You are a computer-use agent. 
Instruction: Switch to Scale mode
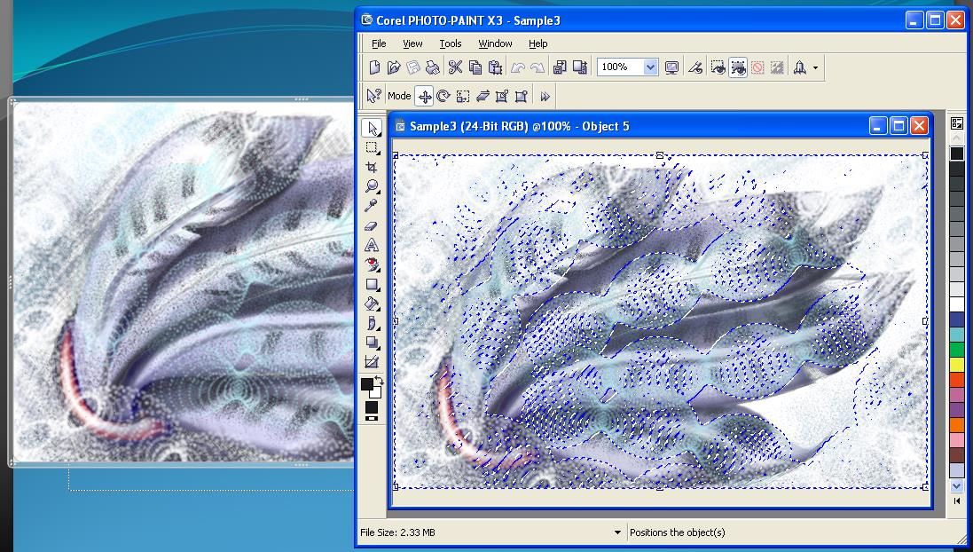(463, 96)
